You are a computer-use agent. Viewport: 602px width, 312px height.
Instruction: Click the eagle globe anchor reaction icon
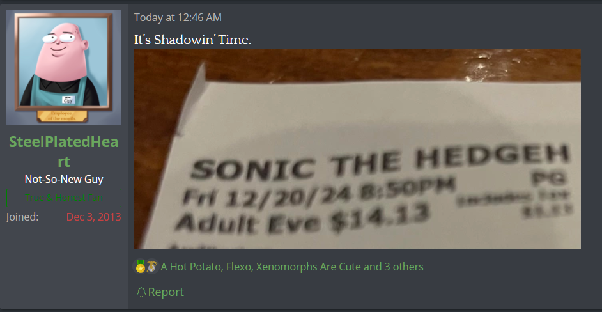(152, 267)
